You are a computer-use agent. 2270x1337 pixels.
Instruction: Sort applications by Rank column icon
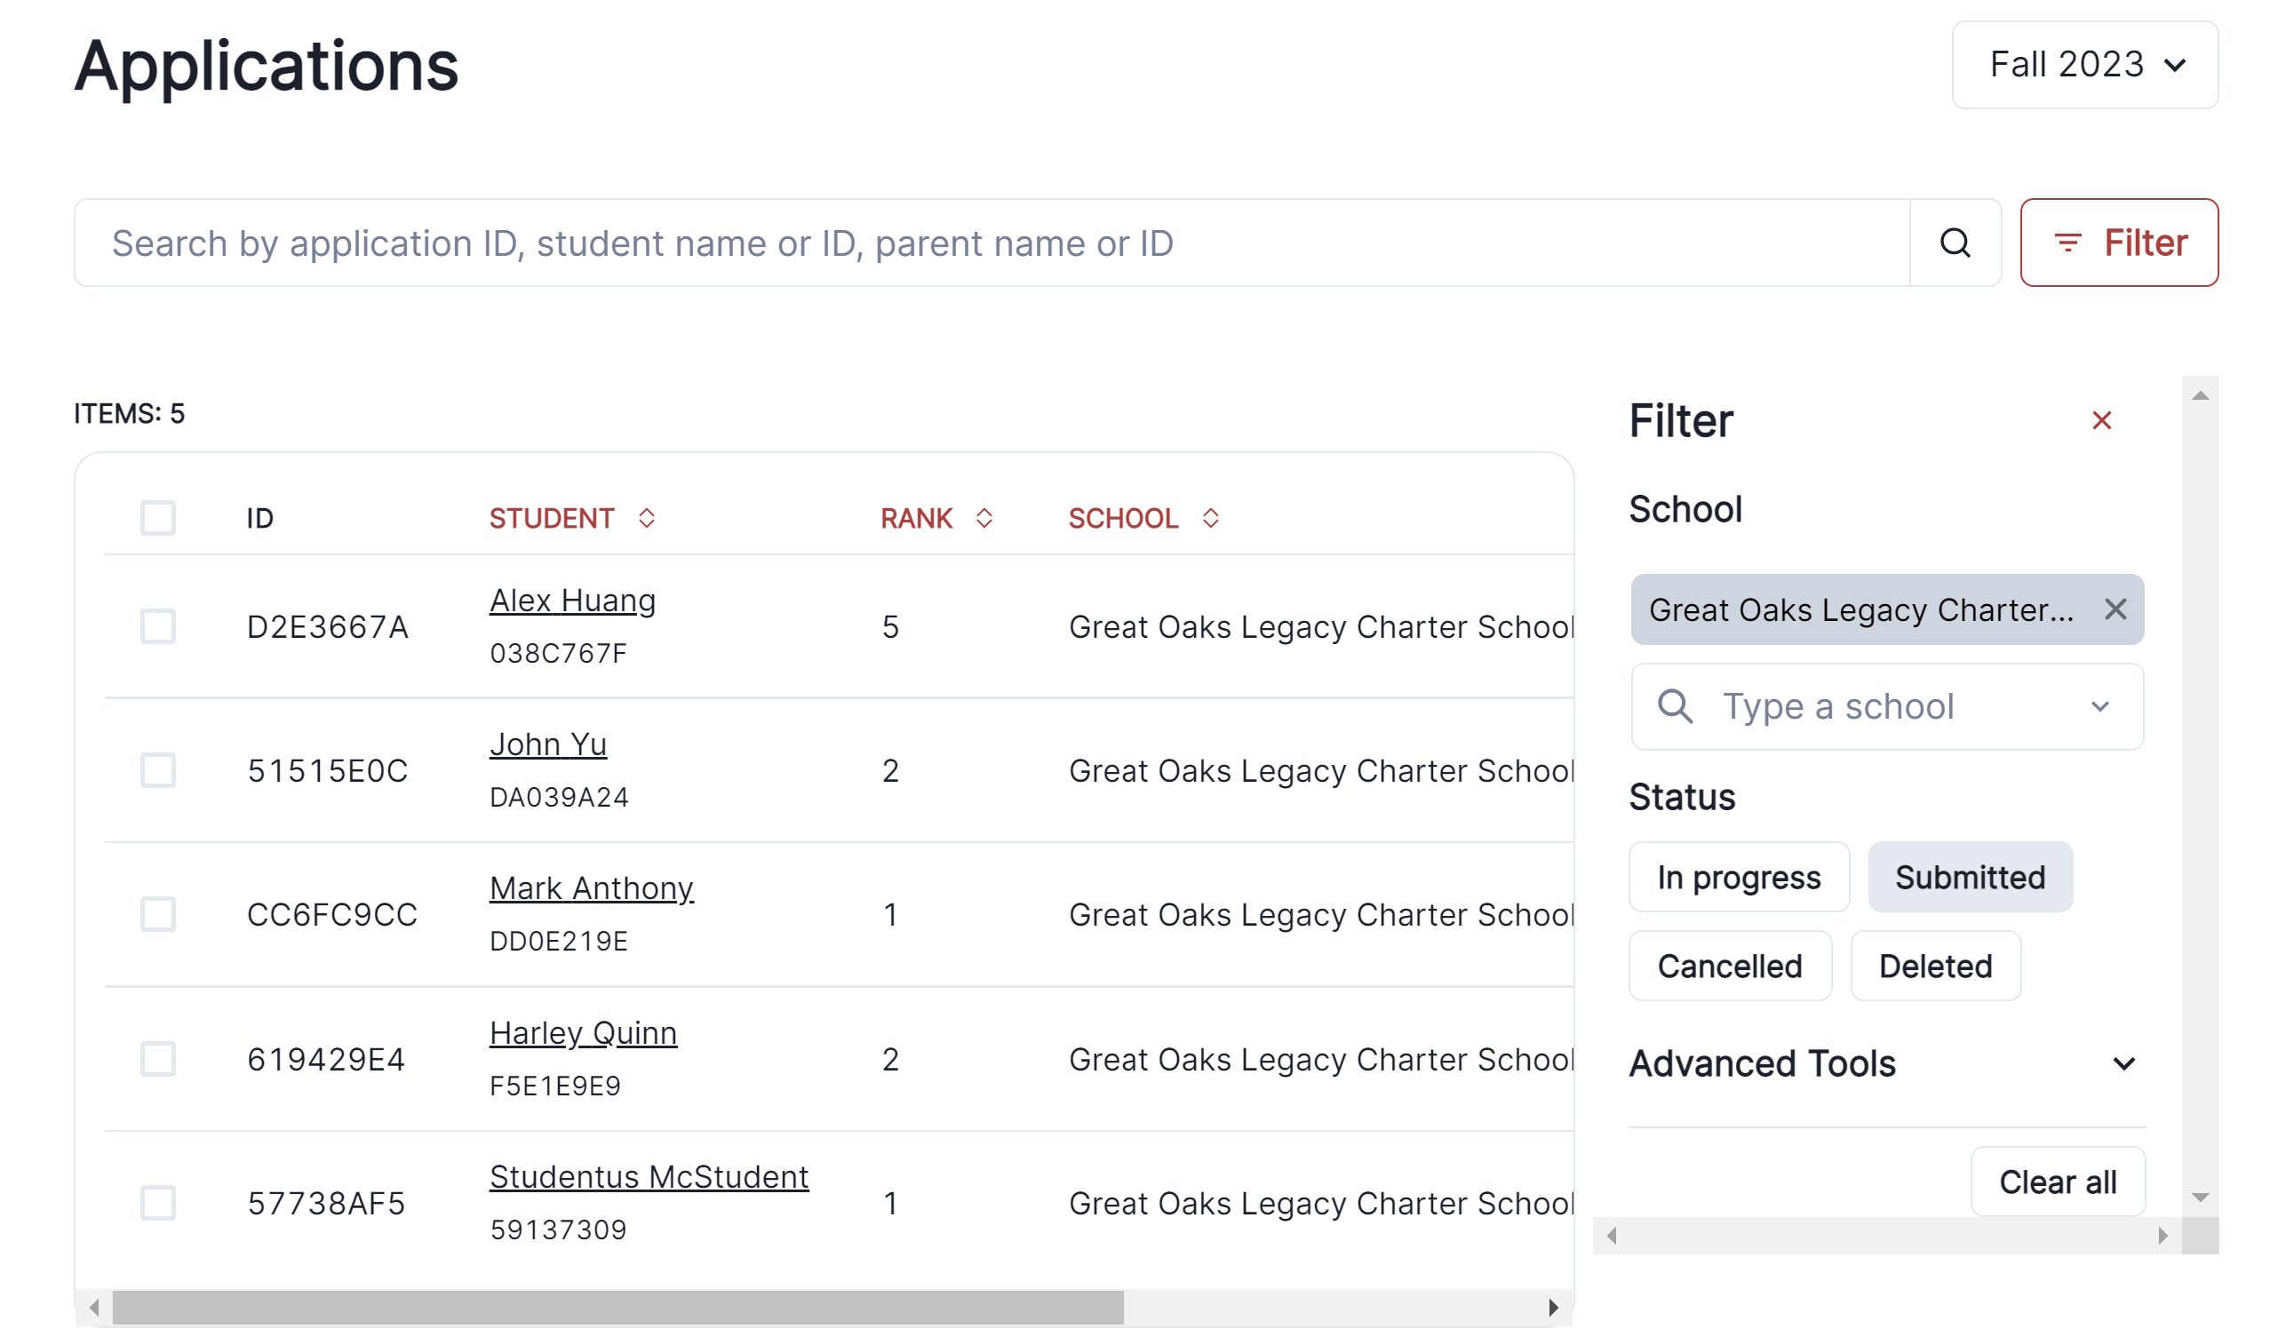pyautogui.click(x=984, y=518)
